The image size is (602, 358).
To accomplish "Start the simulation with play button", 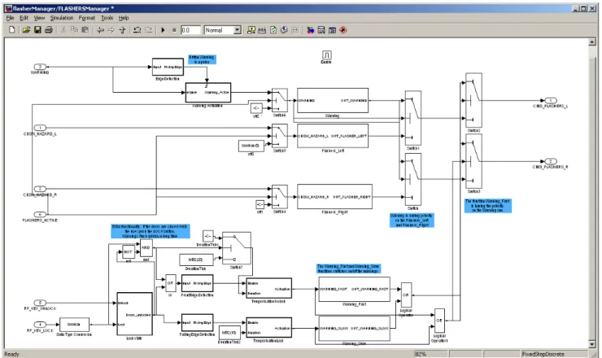I will point(163,30).
